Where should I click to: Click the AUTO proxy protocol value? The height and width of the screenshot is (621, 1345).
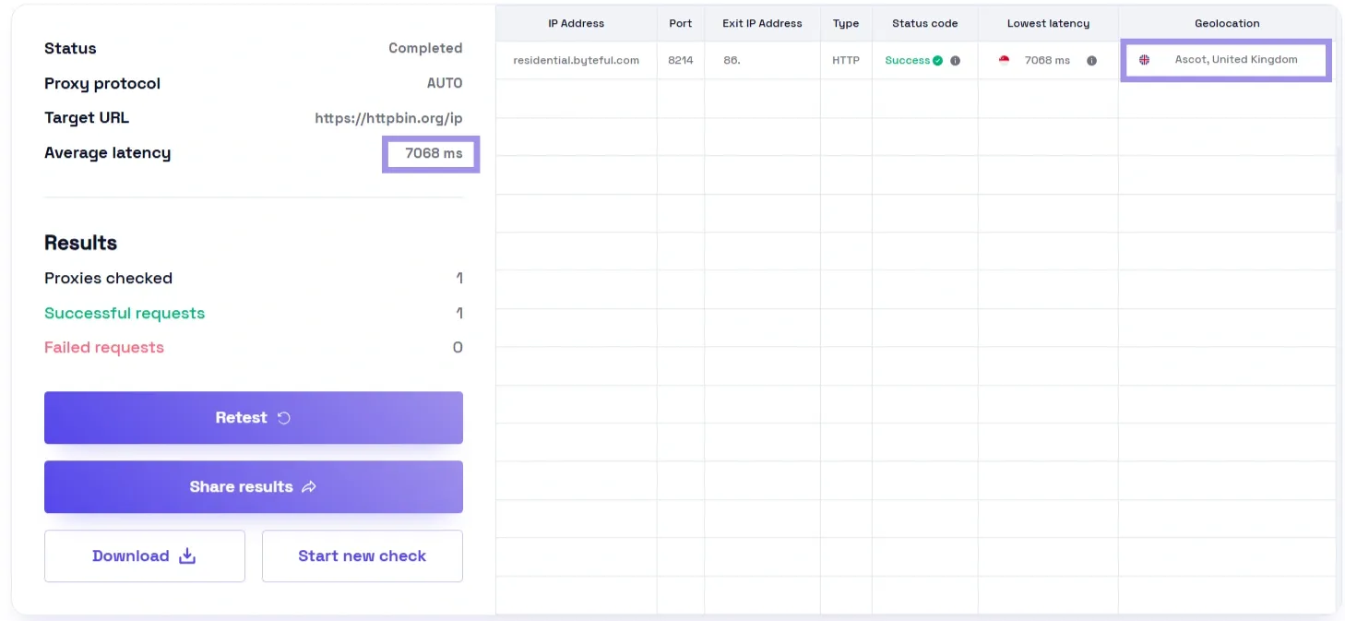pyautogui.click(x=445, y=83)
